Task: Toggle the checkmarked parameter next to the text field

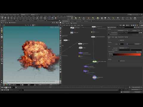Action: pyautogui.click(x=109, y=33)
